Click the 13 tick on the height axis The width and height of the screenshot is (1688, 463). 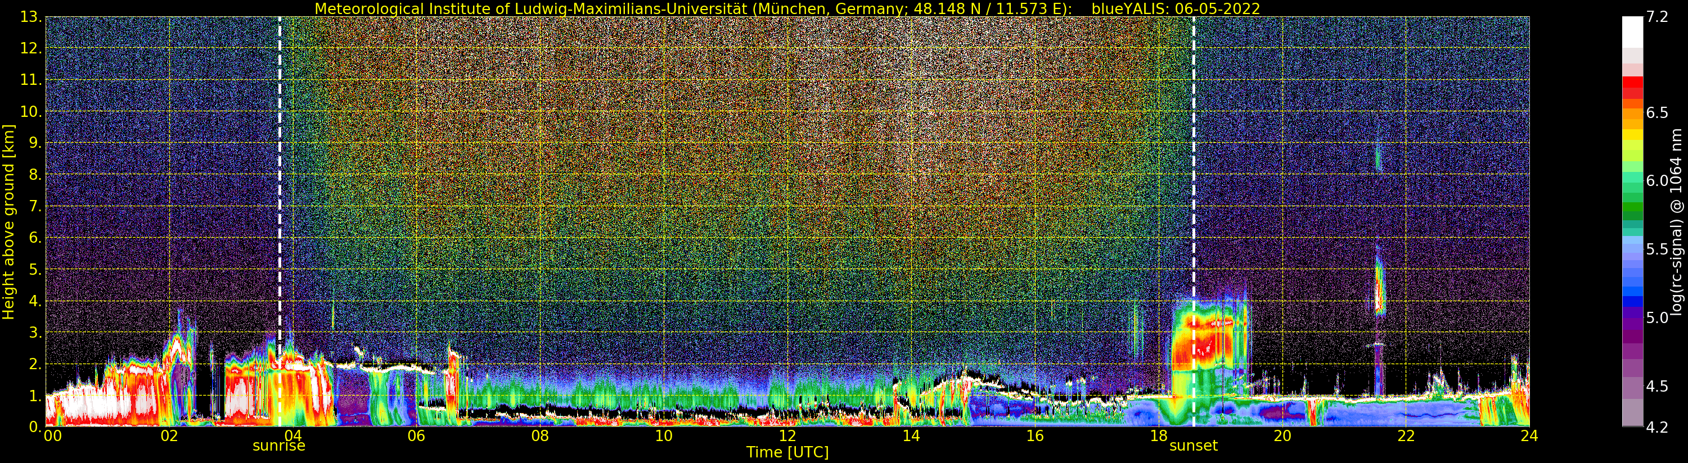(30, 17)
